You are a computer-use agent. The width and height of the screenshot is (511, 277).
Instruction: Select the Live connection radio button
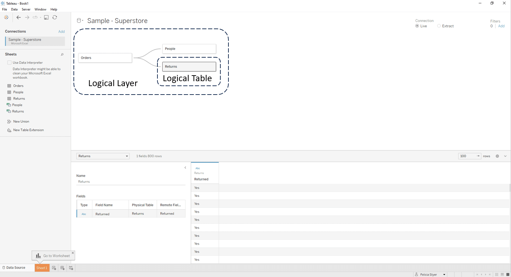coord(417,26)
